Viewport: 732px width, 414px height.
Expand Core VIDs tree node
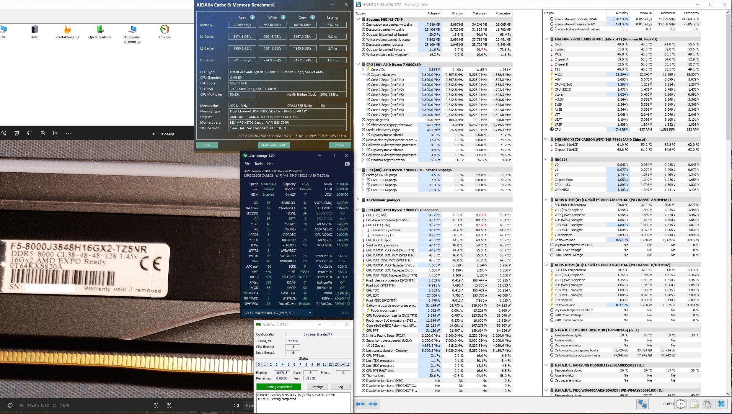pyautogui.click(x=363, y=70)
